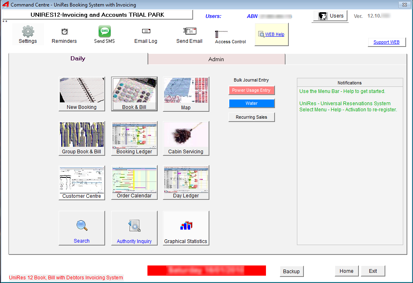The image size is (413, 283).
Task: Click the blue Water button
Action: (252, 104)
